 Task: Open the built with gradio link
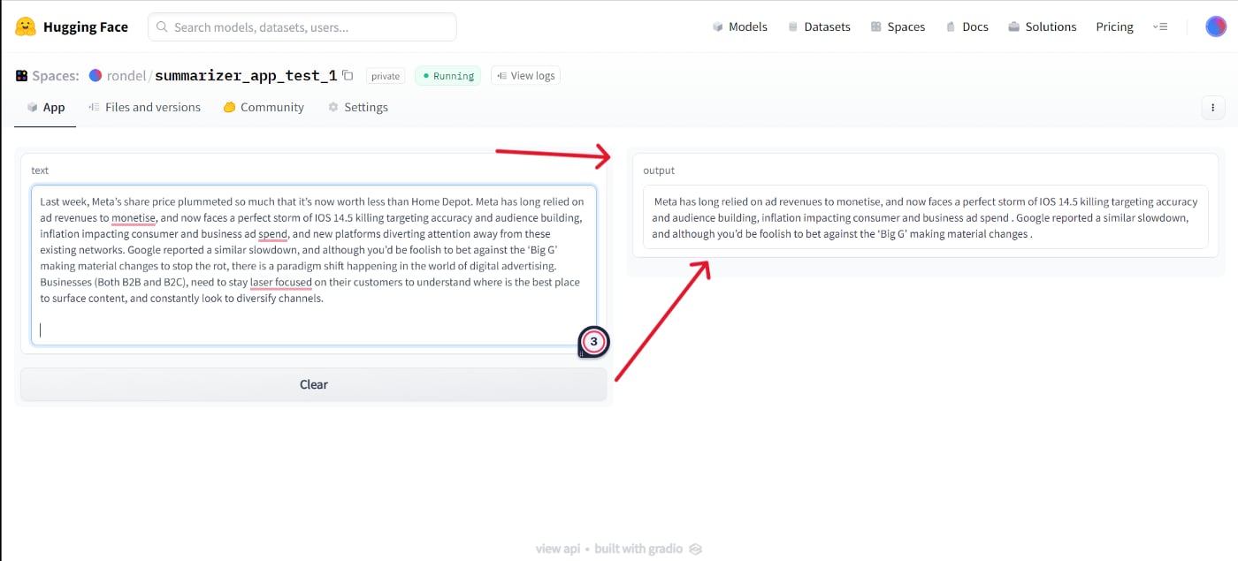pyautogui.click(x=647, y=549)
